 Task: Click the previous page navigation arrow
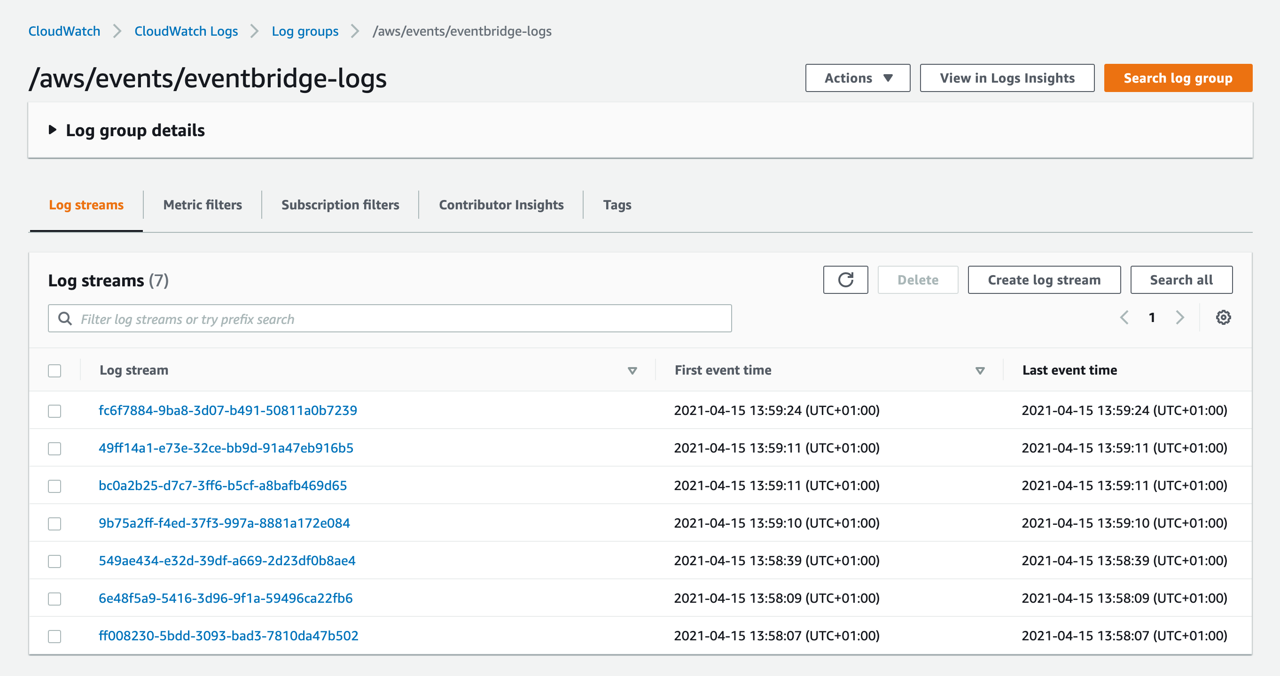pos(1124,319)
